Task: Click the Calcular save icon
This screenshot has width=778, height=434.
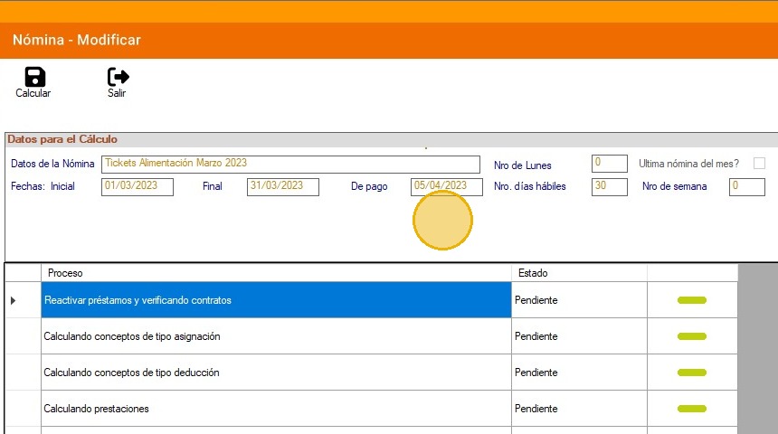Action: click(33, 78)
